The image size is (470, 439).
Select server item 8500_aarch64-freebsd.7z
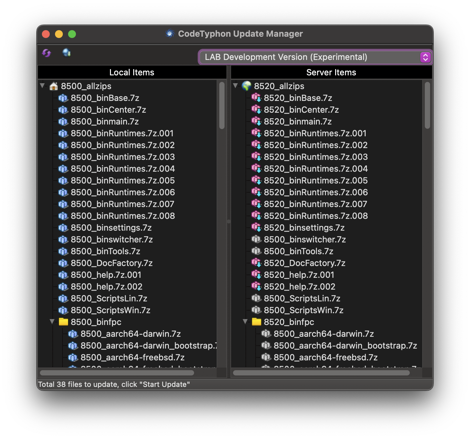click(326, 357)
